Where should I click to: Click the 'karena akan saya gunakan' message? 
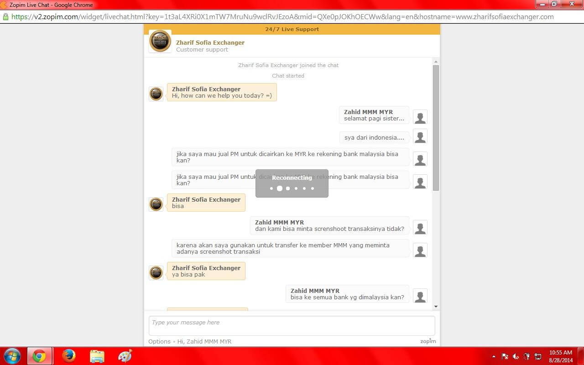click(x=290, y=248)
